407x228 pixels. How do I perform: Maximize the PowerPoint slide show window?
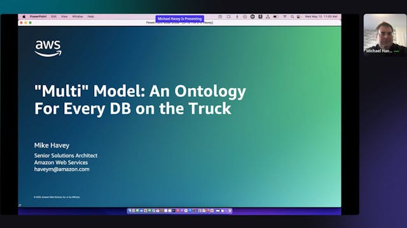pos(30,23)
